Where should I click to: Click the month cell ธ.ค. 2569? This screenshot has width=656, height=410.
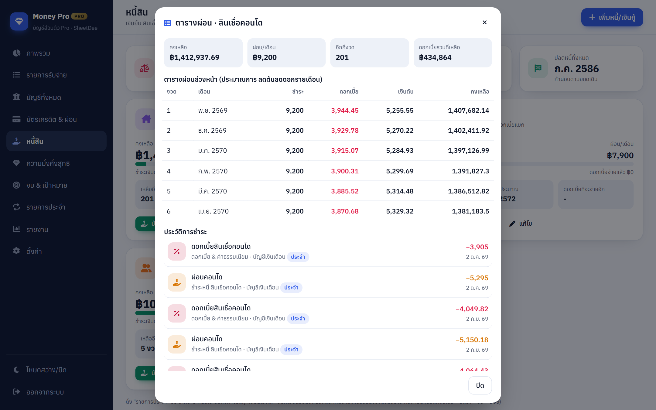[212, 130]
